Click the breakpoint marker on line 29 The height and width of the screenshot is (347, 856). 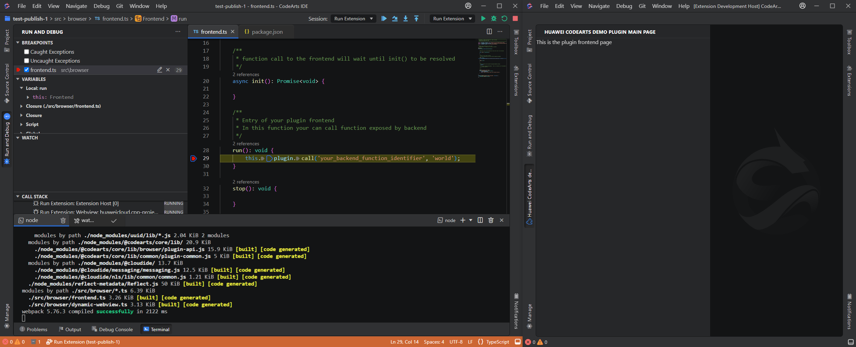pos(194,158)
